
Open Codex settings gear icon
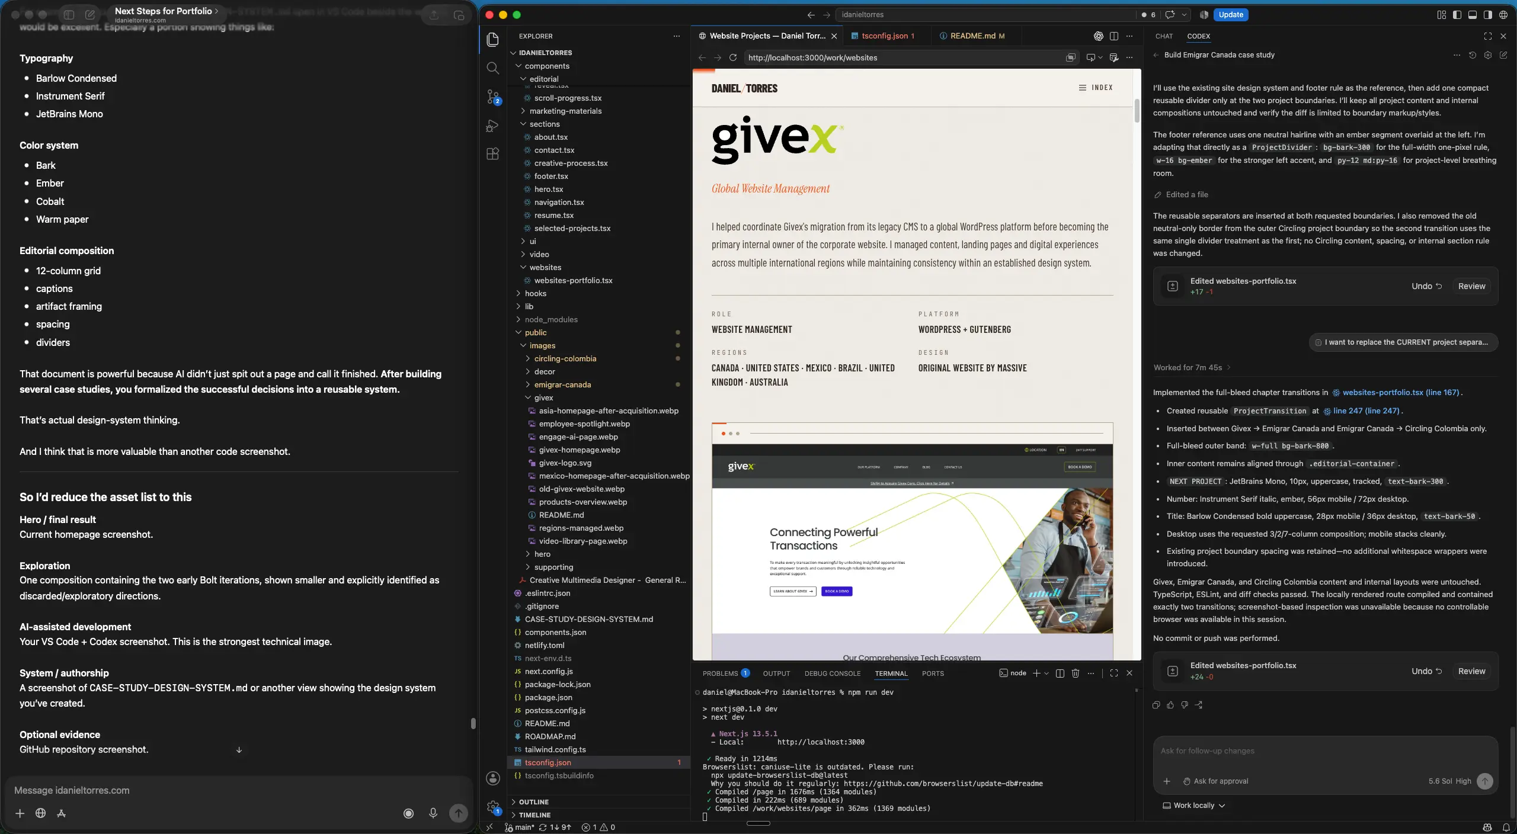1488,55
